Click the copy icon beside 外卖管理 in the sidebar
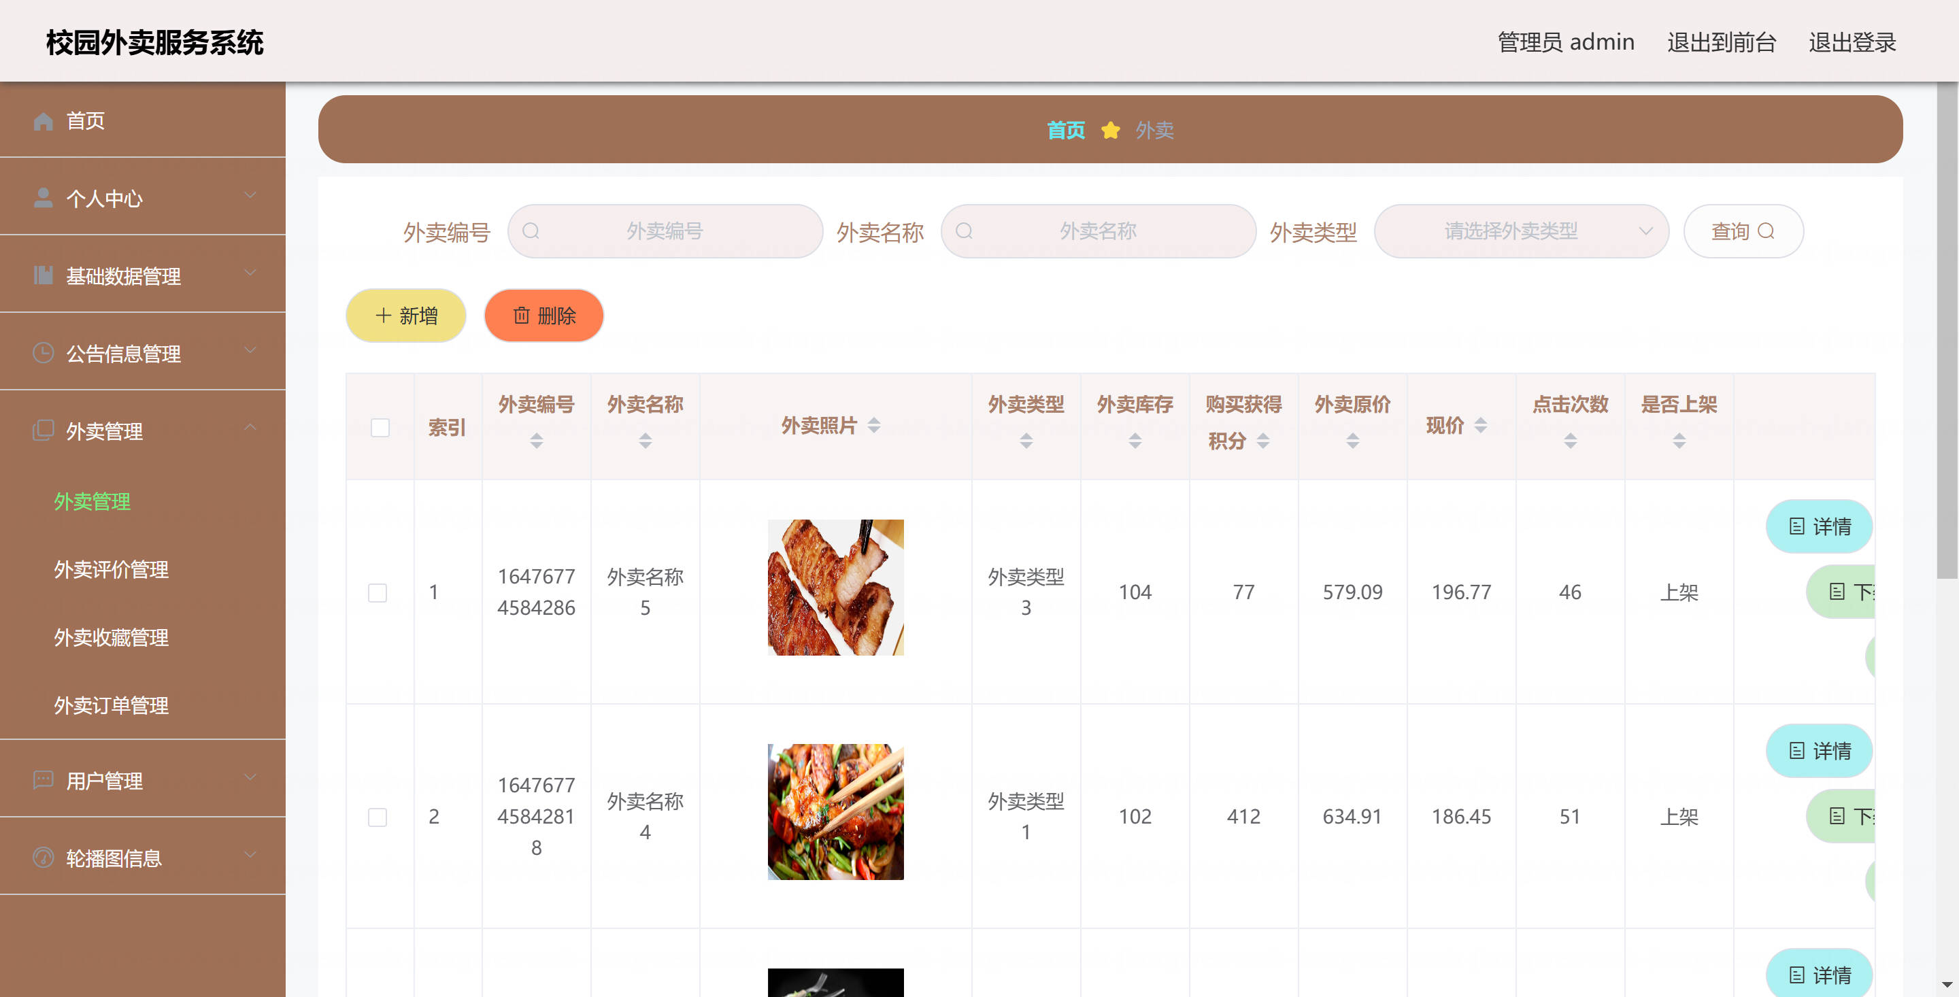Viewport: 1959px width, 997px height. 44,430
